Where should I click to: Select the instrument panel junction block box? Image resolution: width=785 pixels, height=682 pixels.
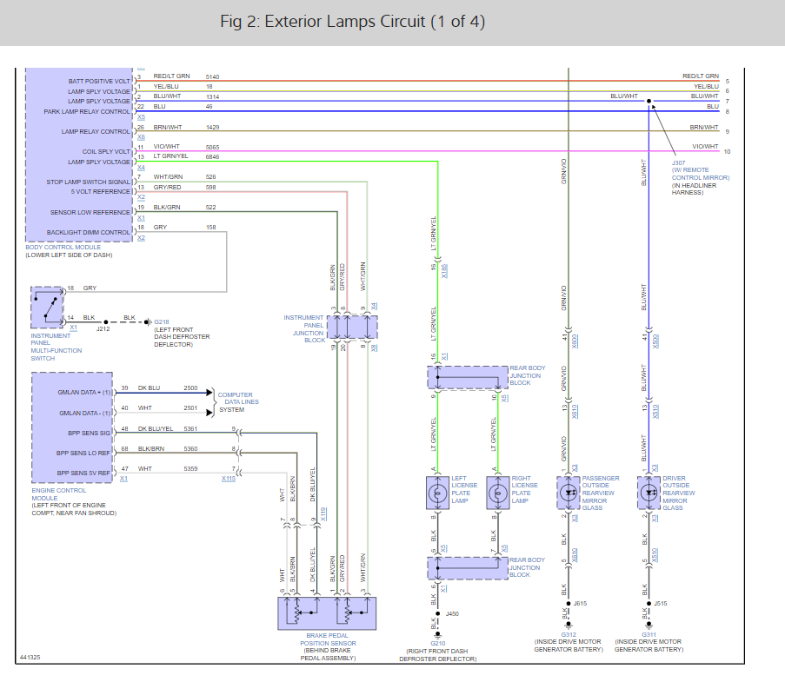pos(352,328)
